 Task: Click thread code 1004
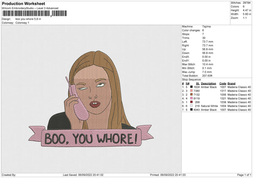223,106
